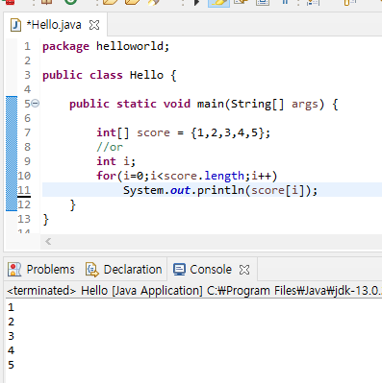Click 'main(String[]' in the method signature

click(x=241, y=104)
